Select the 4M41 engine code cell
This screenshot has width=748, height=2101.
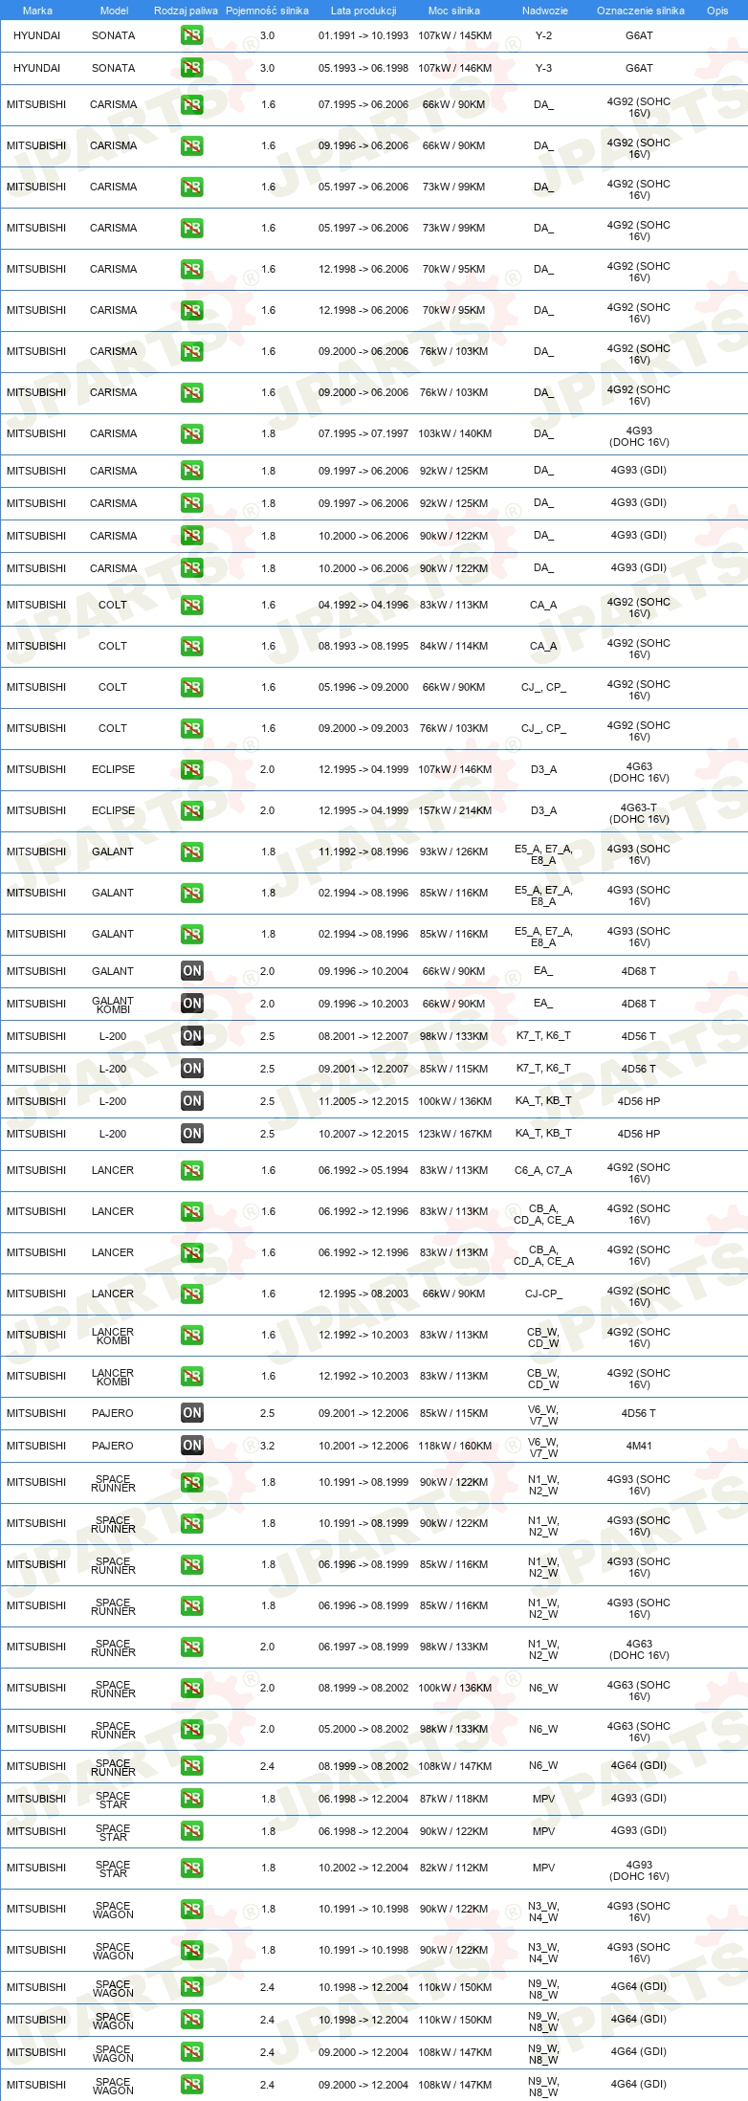pos(639,1446)
